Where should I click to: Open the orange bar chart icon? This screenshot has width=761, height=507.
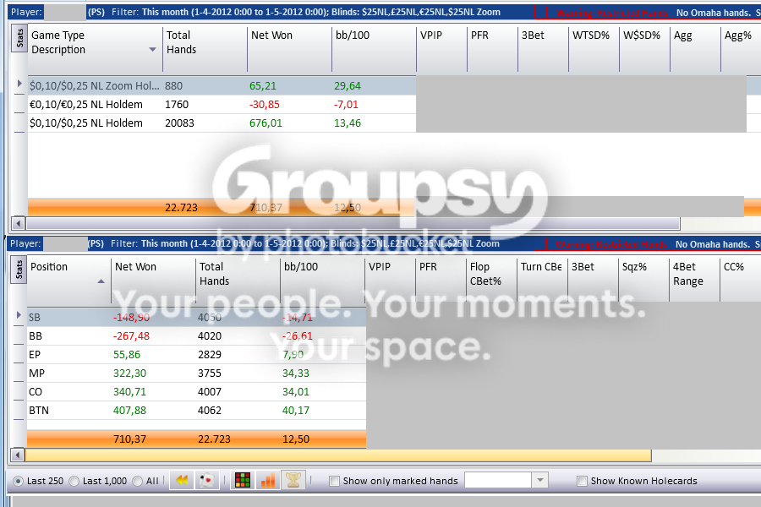267,480
